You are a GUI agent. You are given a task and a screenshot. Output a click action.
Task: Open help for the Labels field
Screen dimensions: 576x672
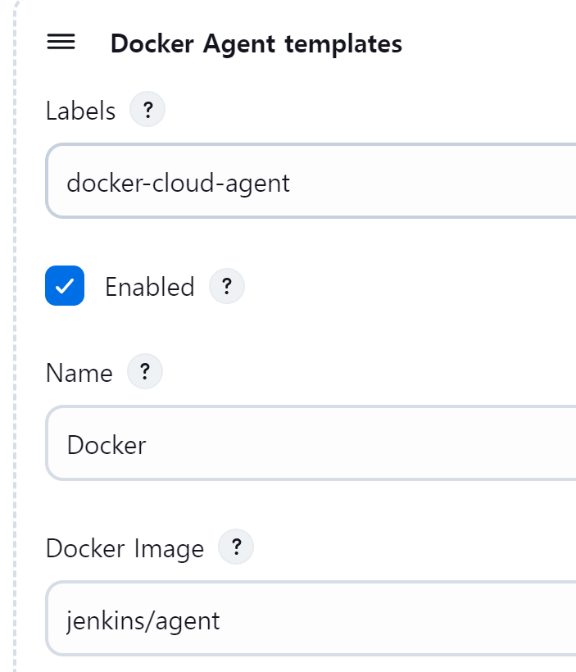click(x=147, y=109)
